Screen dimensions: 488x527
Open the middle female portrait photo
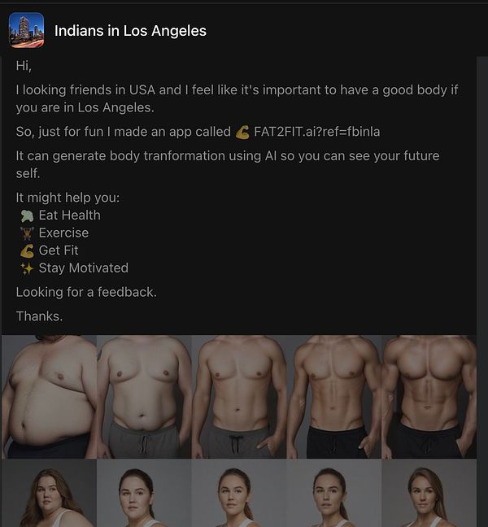point(239,494)
